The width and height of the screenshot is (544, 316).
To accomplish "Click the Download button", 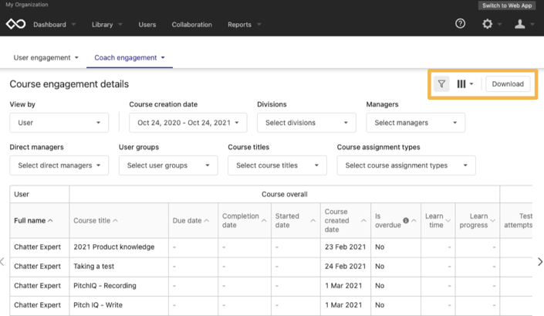I will (508, 83).
